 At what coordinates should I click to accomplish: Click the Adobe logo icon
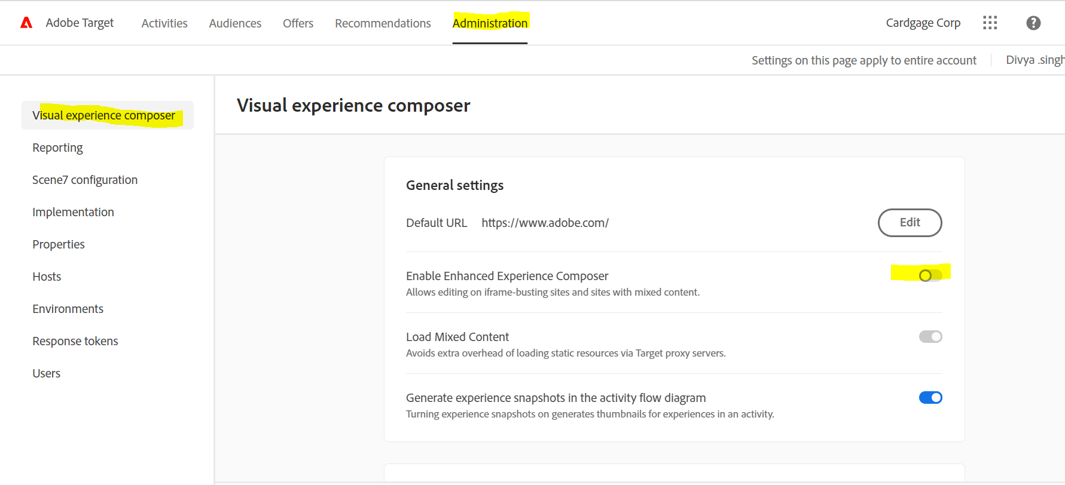click(26, 23)
